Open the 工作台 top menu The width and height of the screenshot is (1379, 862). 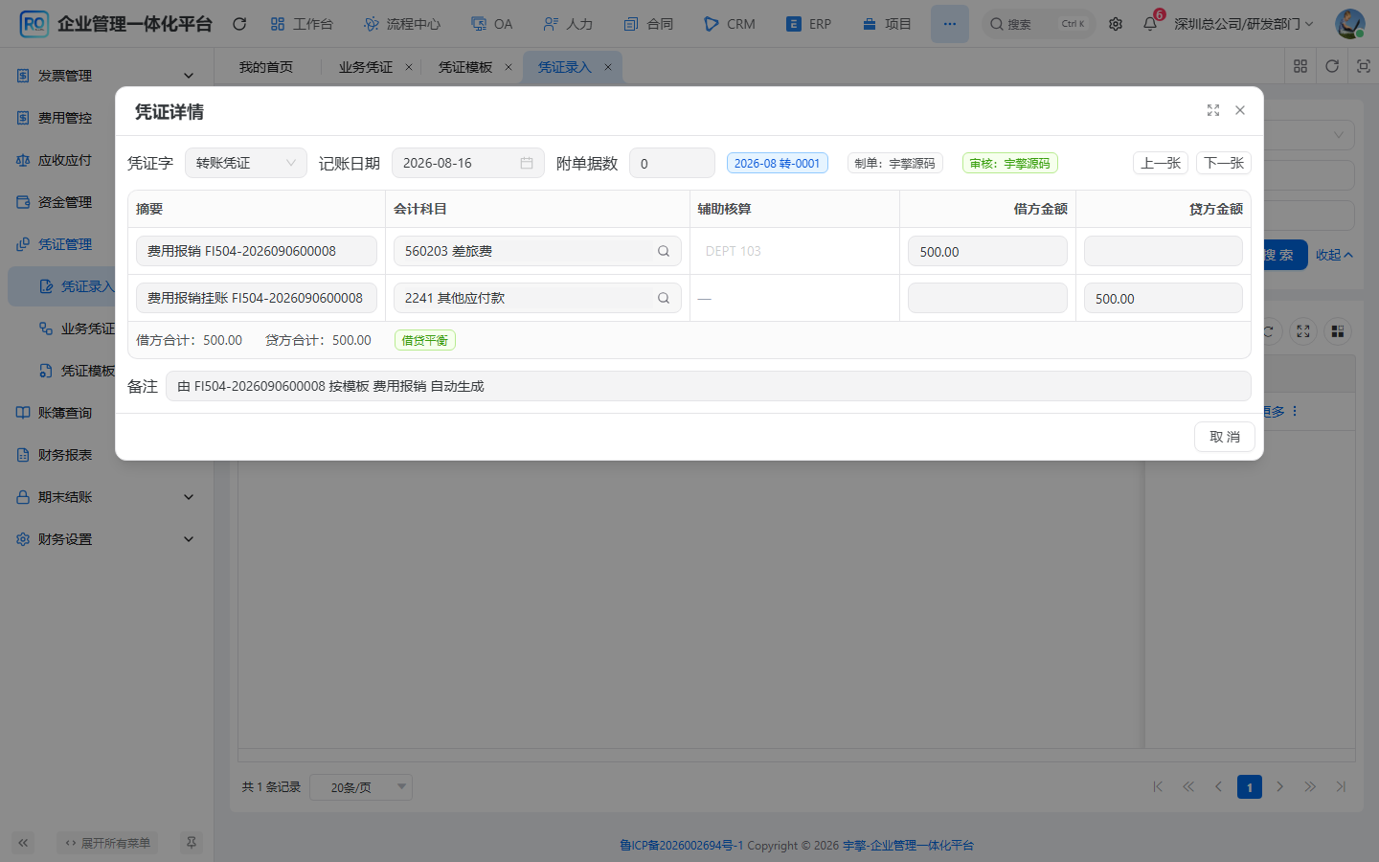coord(302,24)
